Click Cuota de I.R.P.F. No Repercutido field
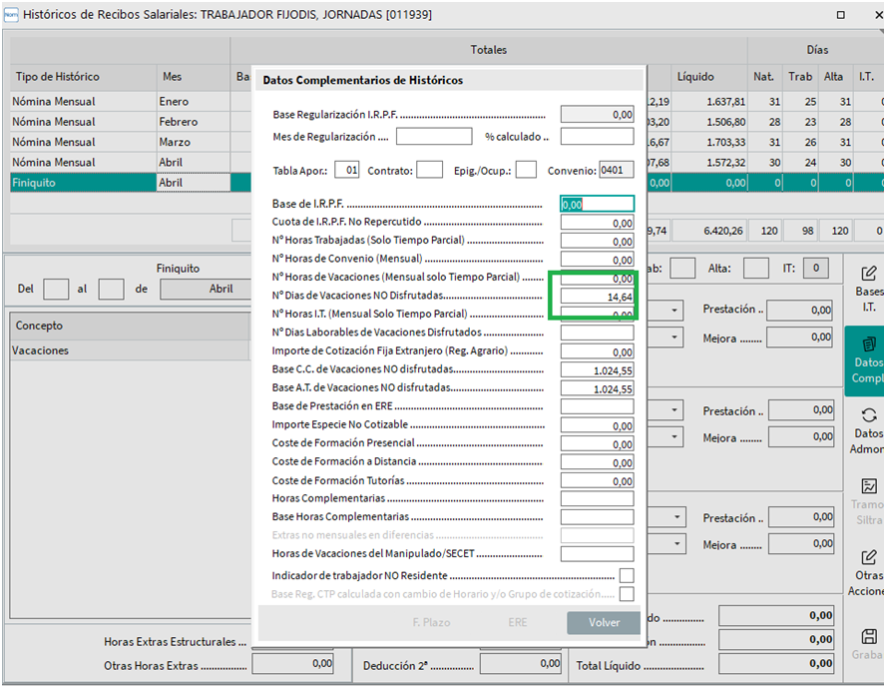 click(598, 223)
